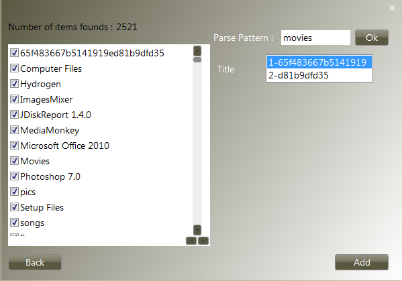The width and height of the screenshot is (402, 281).
Task: Toggle the MediaMonkey checkbox
Action: 14,130
